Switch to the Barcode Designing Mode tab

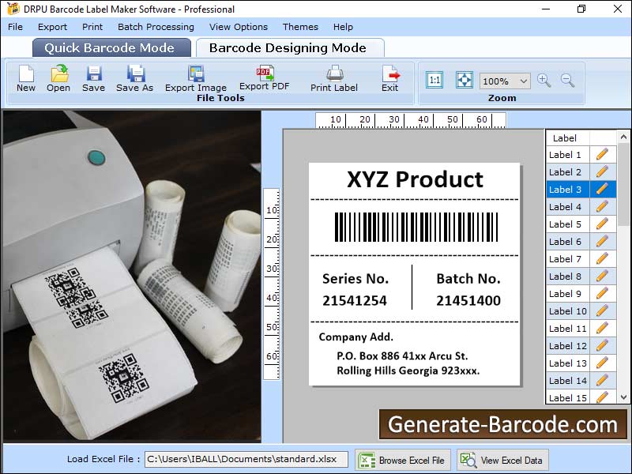288,47
